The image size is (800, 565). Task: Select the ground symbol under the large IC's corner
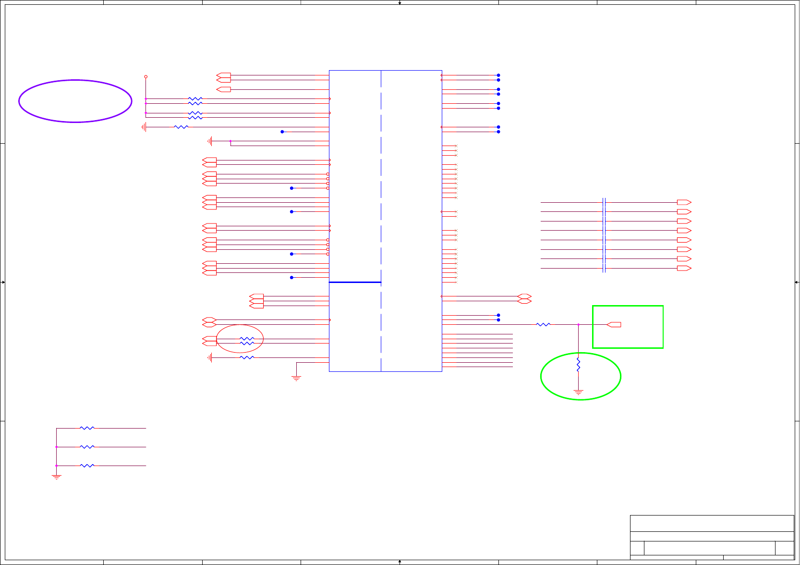[x=296, y=379]
